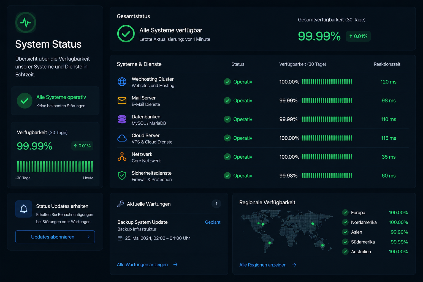Click the world map in Regionale Verfügbarkeit
Viewport: 423px width, 282px height.
click(287, 232)
